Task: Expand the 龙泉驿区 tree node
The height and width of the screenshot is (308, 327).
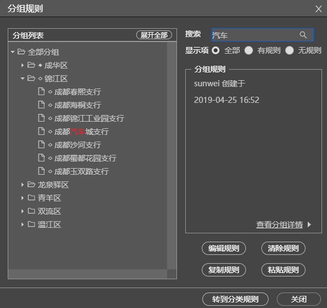Action: (22, 185)
